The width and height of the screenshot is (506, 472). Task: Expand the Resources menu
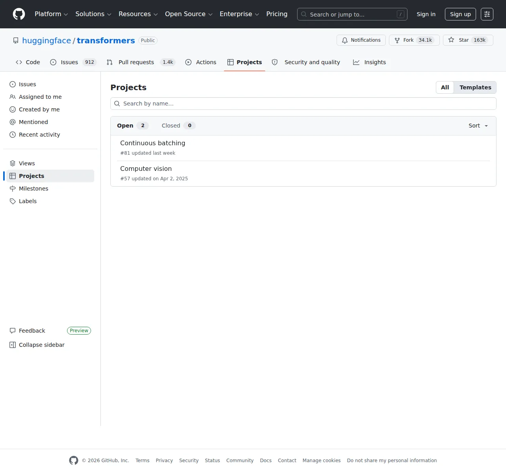(x=138, y=14)
